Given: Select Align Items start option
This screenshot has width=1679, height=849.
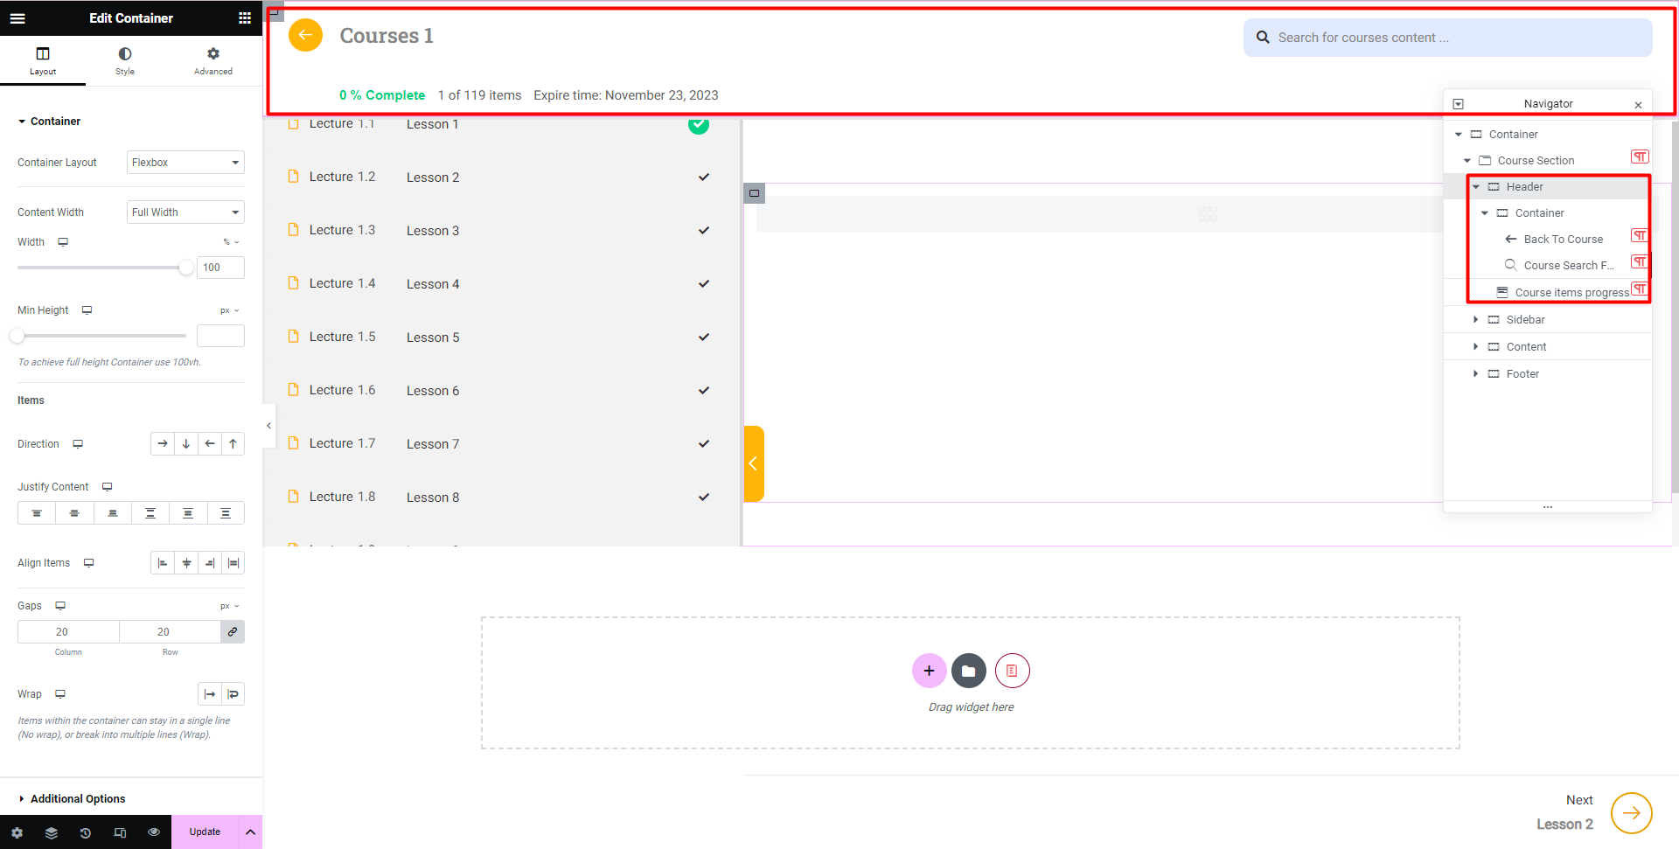Looking at the screenshot, I should 163,564.
